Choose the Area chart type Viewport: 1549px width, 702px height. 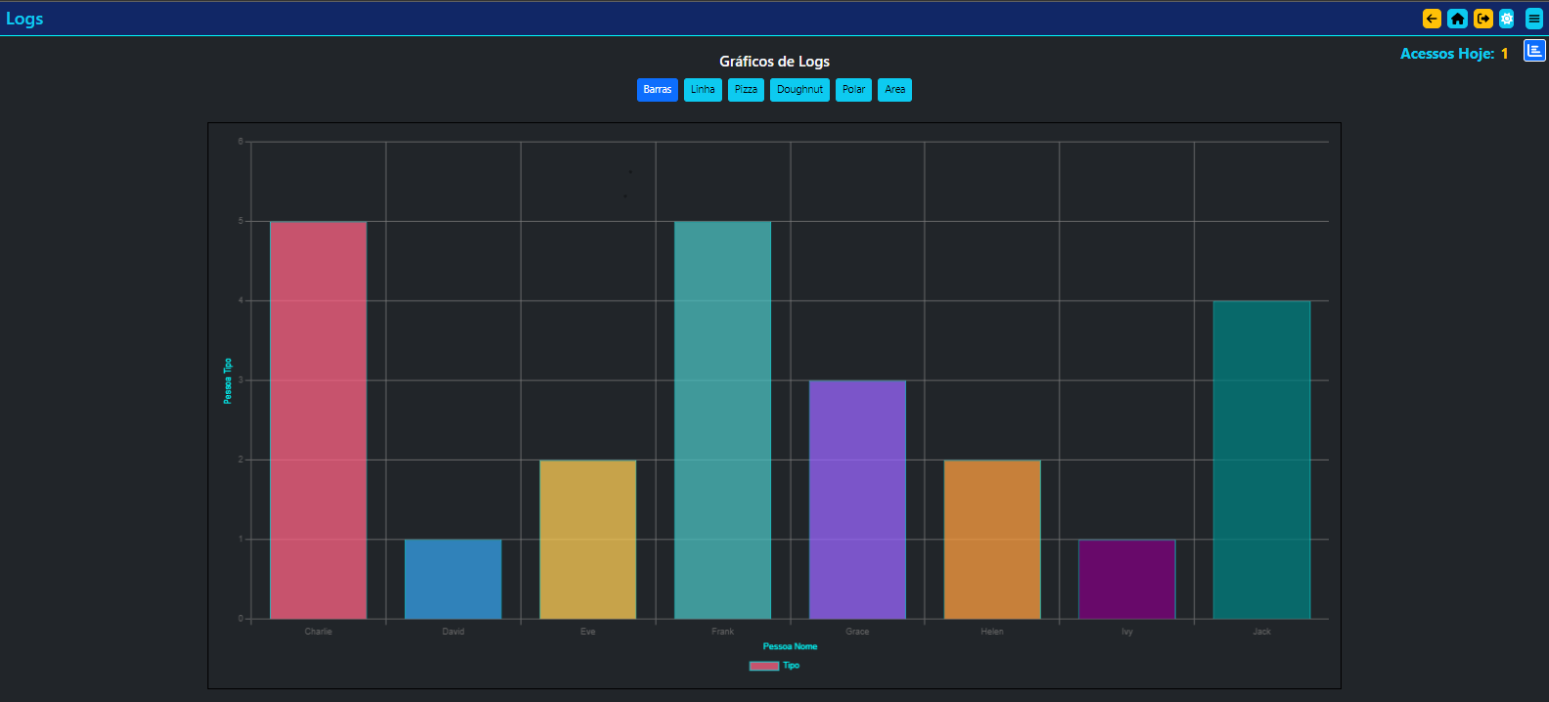click(894, 90)
